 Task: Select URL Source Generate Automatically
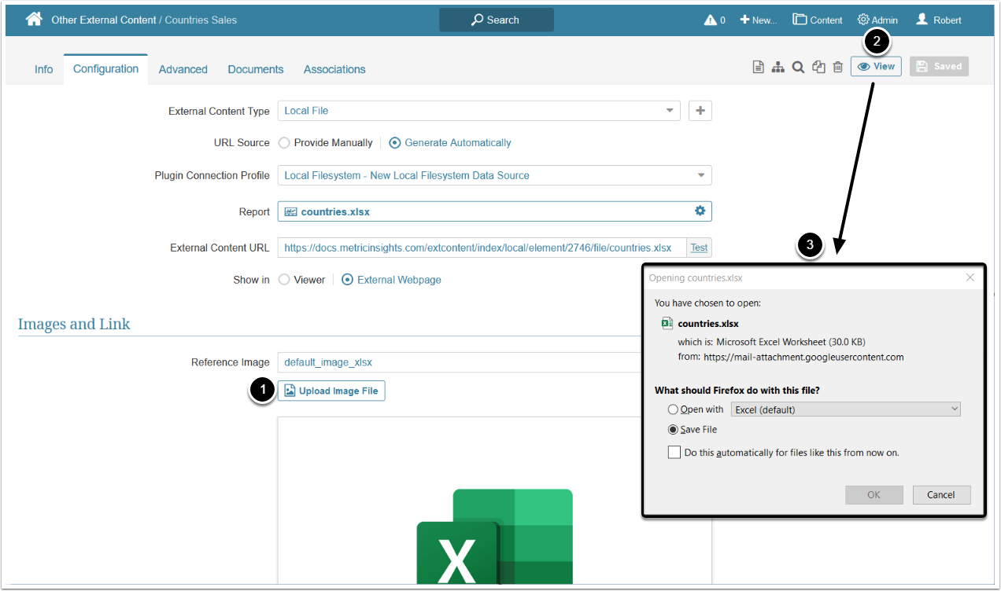point(450,143)
